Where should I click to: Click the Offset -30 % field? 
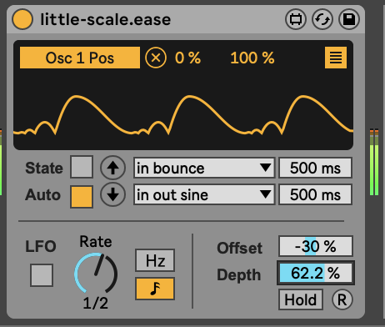(316, 246)
